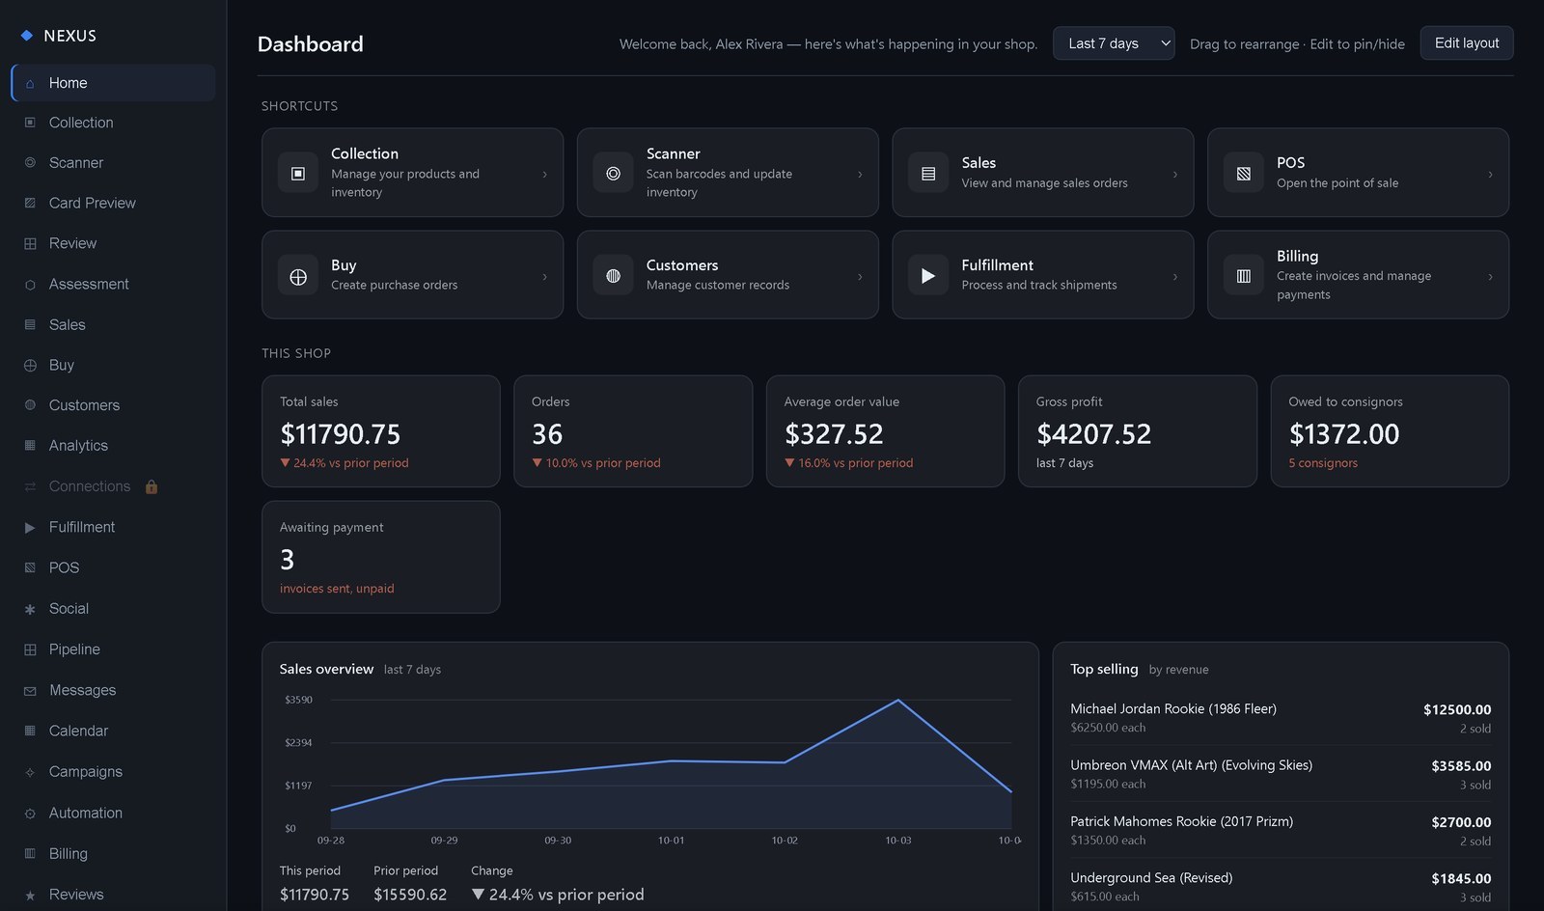Click the chevron on the Billing shortcut
1544x911 pixels.
click(1491, 277)
